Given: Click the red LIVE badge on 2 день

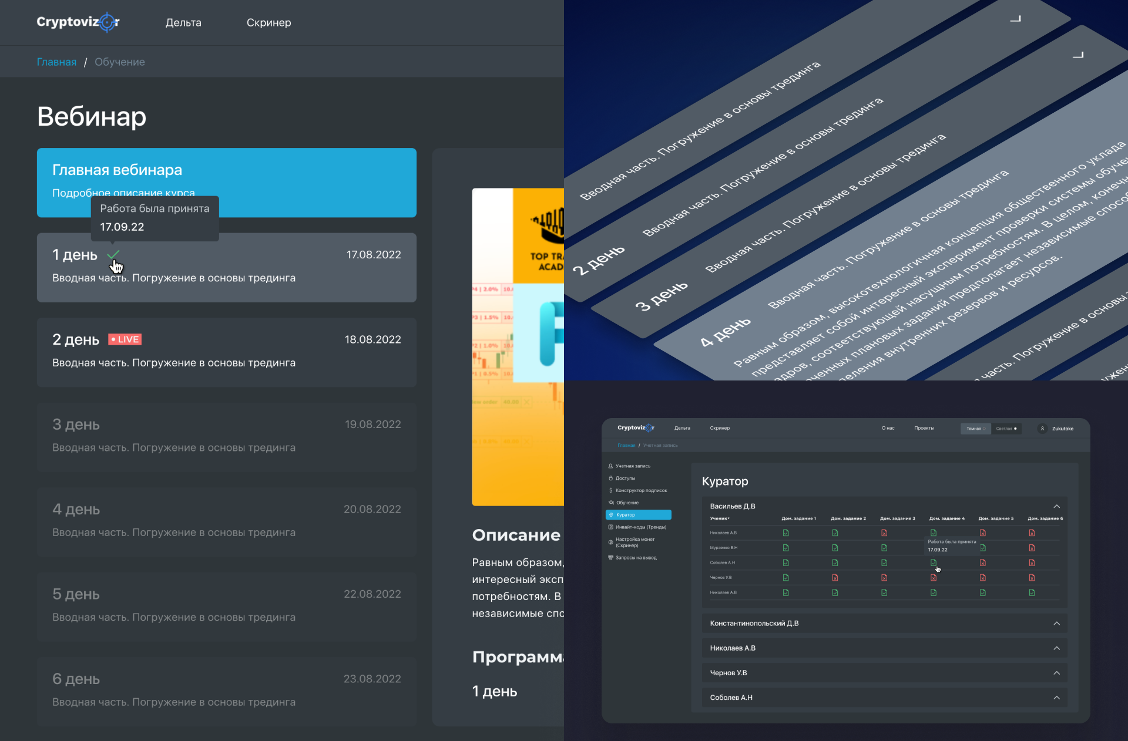Looking at the screenshot, I should point(125,339).
